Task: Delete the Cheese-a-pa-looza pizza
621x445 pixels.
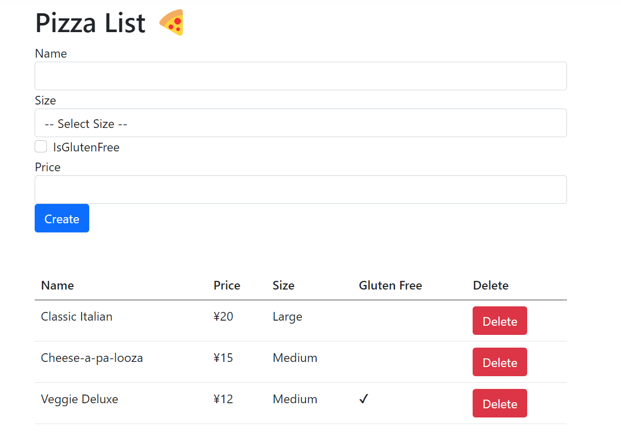Action: pos(500,362)
